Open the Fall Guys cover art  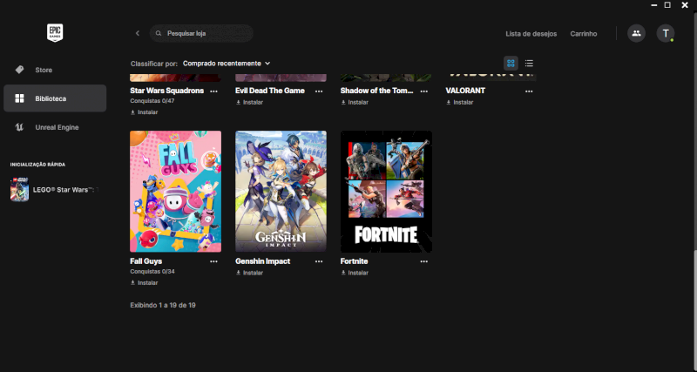[176, 192]
